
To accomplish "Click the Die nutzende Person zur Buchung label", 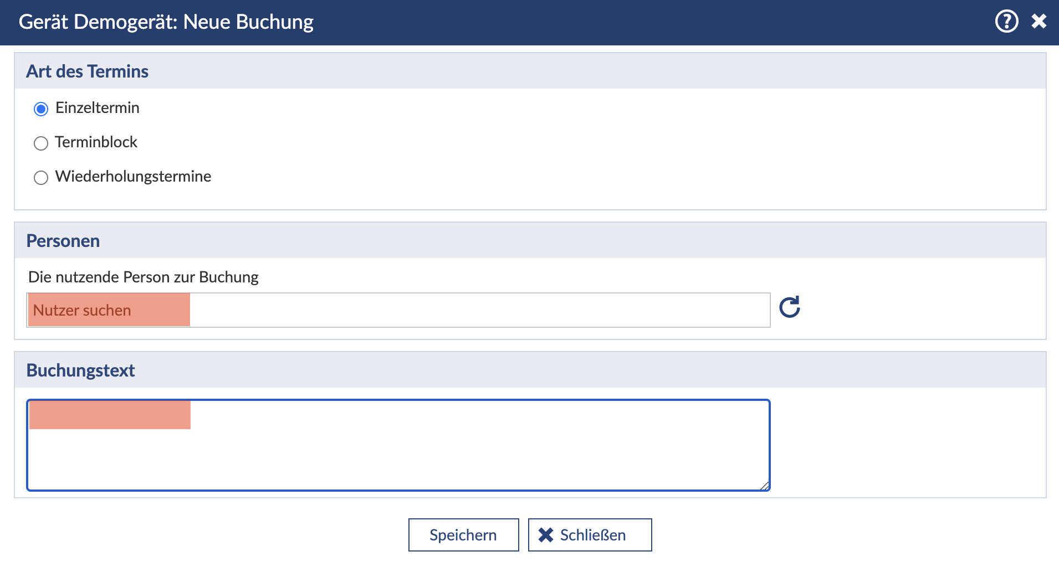I will tap(144, 277).
